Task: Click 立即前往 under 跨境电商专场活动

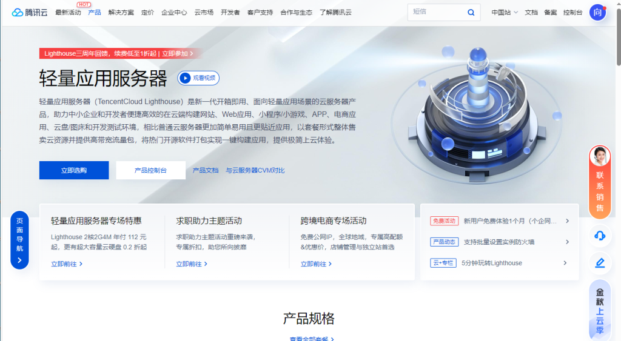Action: [x=316, y=264]
